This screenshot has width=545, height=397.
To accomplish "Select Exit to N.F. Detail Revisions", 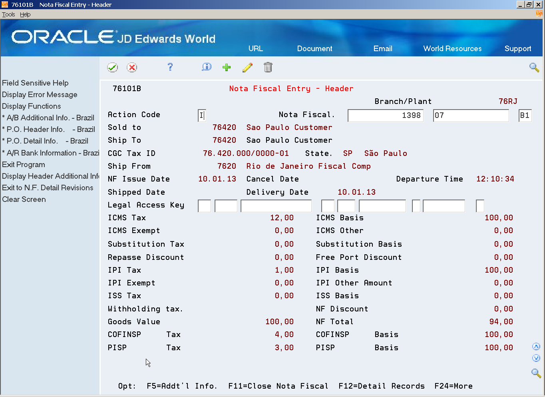I will click(48, 188).
